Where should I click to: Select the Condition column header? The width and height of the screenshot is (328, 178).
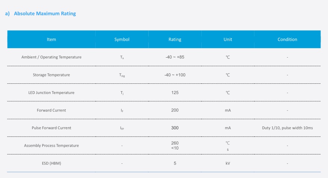click(287, 39)
